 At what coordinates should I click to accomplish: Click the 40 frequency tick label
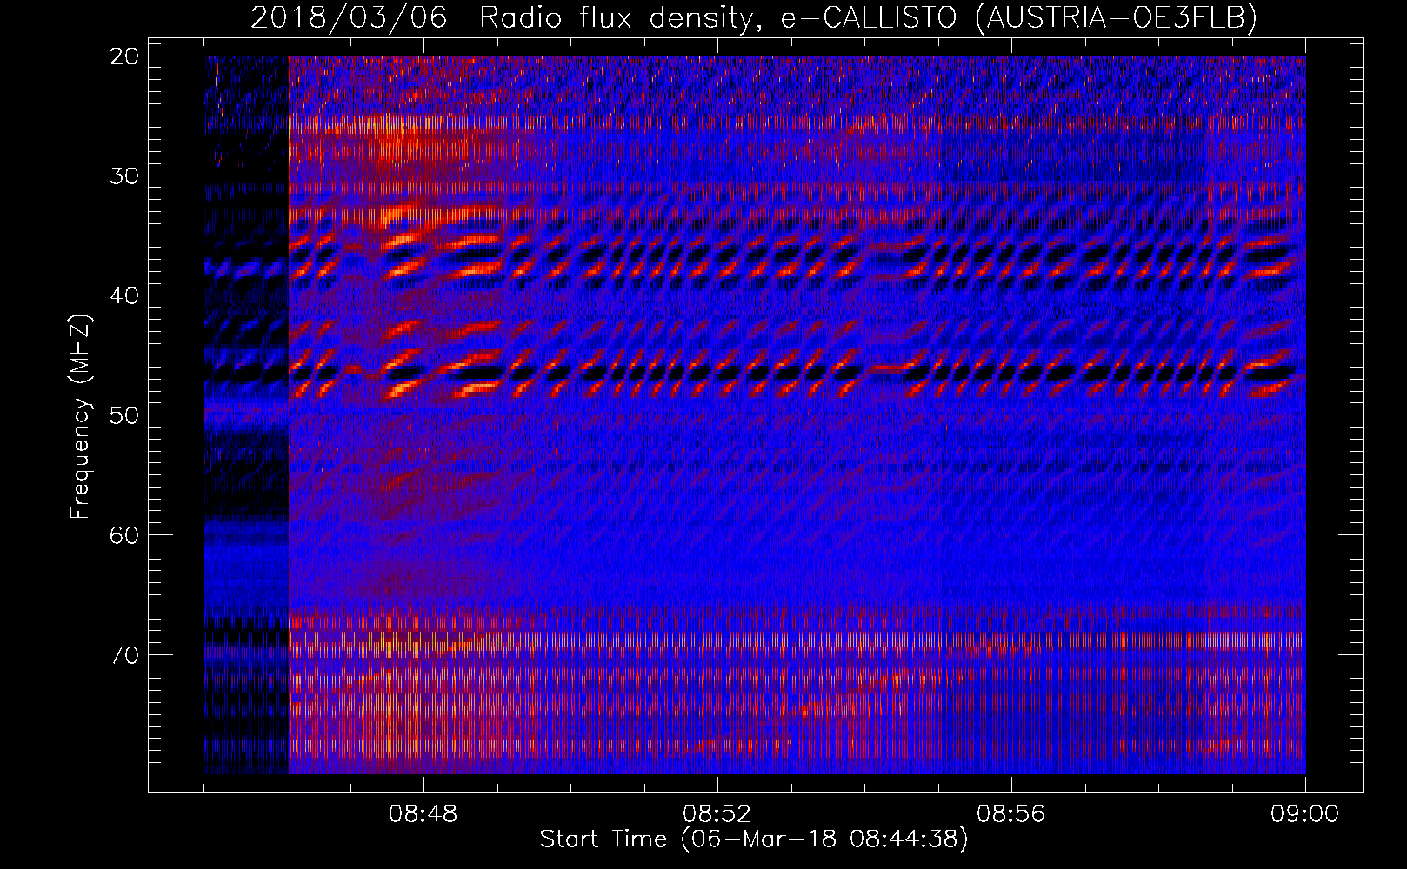(125, 295)
